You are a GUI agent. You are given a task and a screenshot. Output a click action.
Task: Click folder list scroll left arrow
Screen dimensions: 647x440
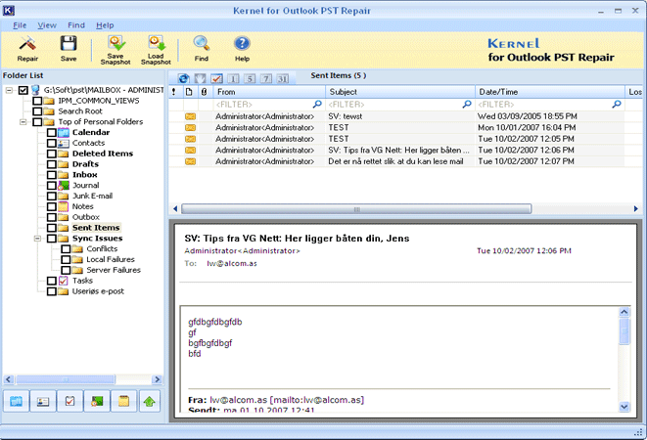click(x=9, y=379)
